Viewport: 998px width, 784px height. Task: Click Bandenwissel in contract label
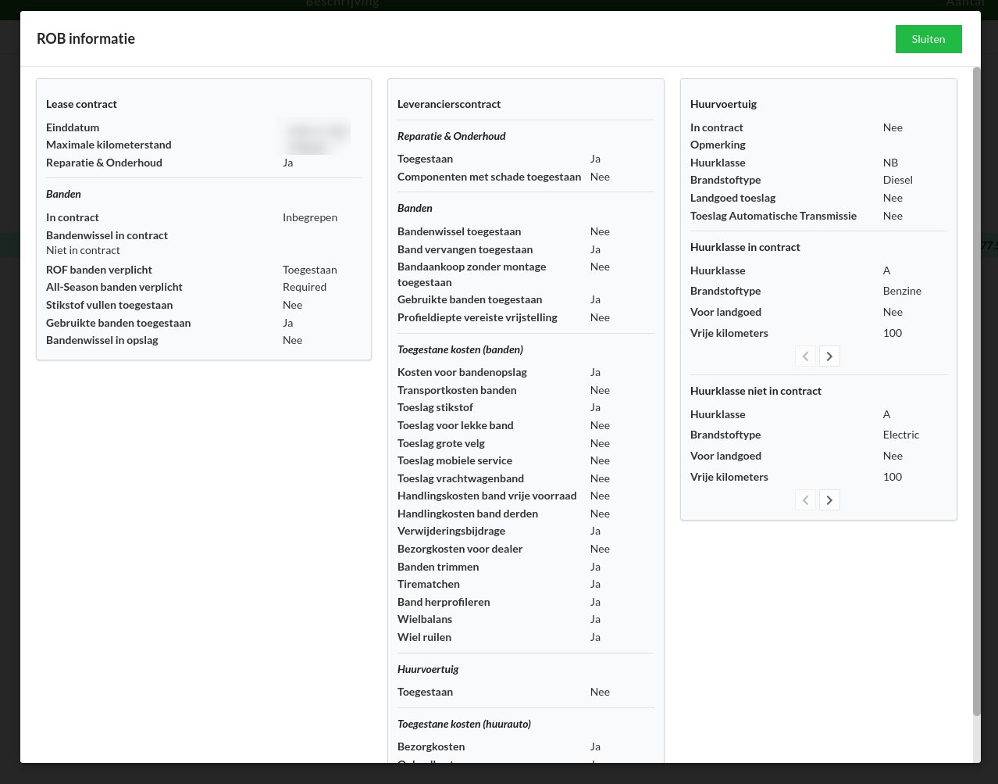(107, 235)
